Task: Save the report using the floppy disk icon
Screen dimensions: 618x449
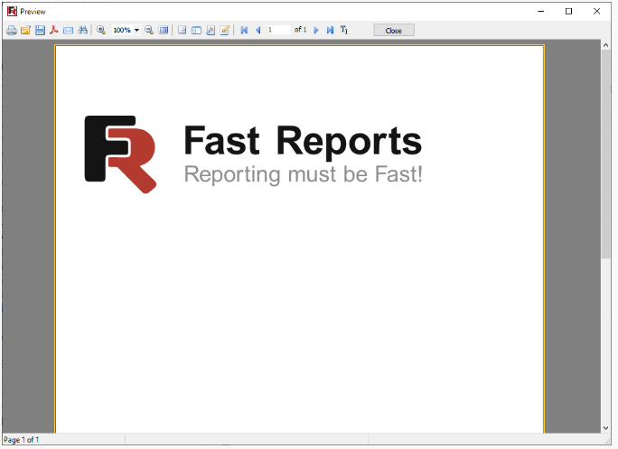Action: [x=40, y=30]
